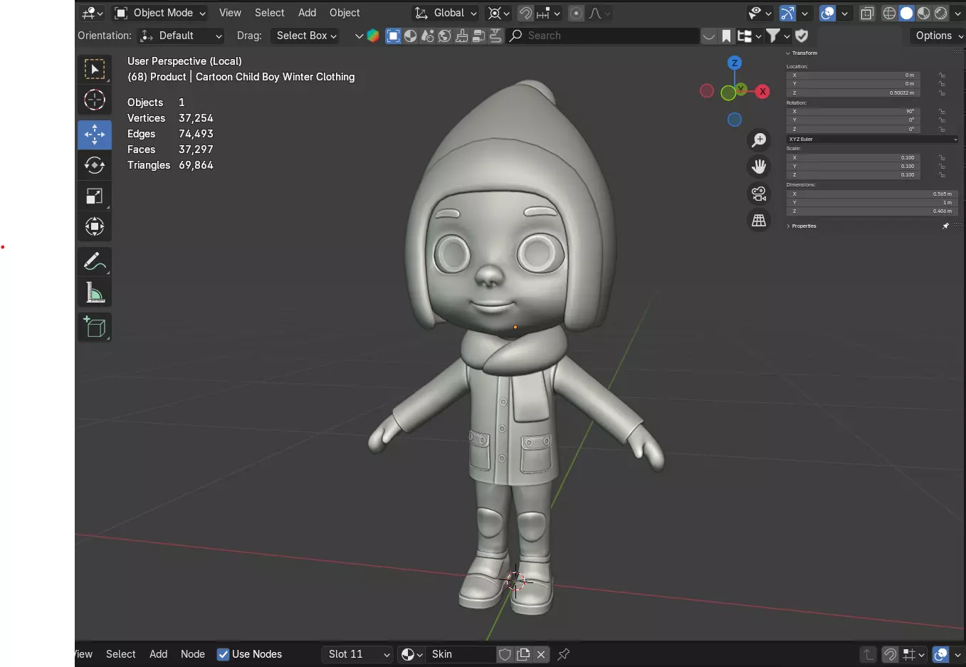Viewport: 966px width, 667px height.
Task: Select the Add Cube tool
Action: point(95,327)
